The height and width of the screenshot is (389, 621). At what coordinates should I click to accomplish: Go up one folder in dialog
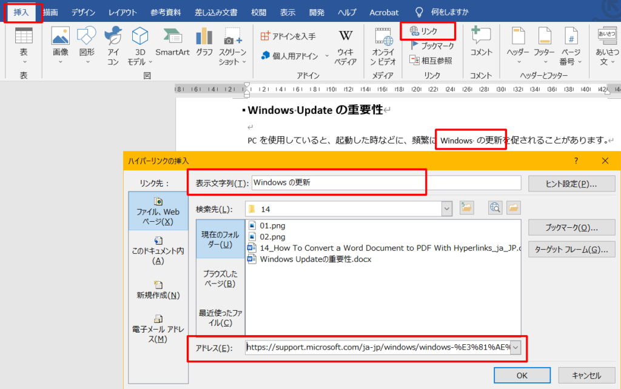click(466, 208)
